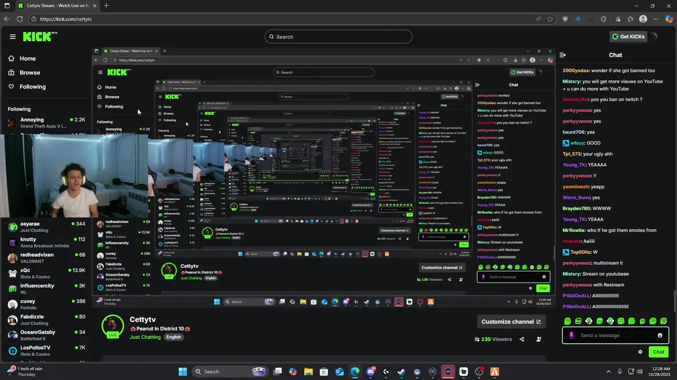Open the user avatar menu beside Get KICKs

coord(655,36)
